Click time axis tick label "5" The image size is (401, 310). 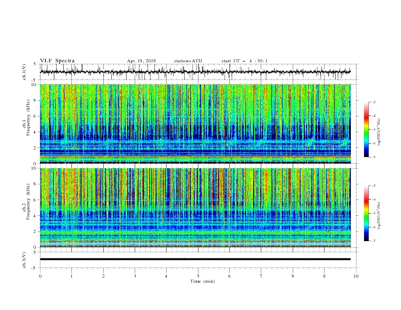coord(198,276)
